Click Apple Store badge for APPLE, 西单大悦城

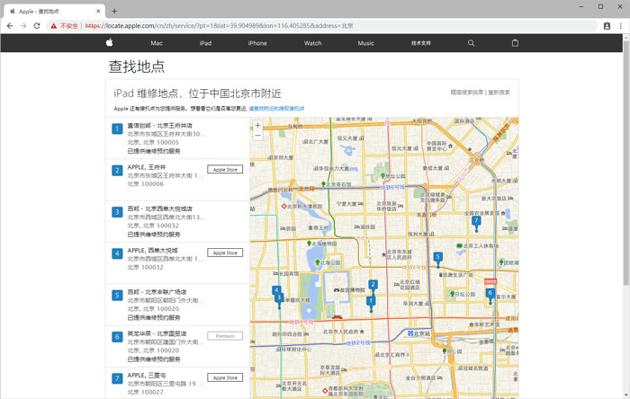pos(225,253)
